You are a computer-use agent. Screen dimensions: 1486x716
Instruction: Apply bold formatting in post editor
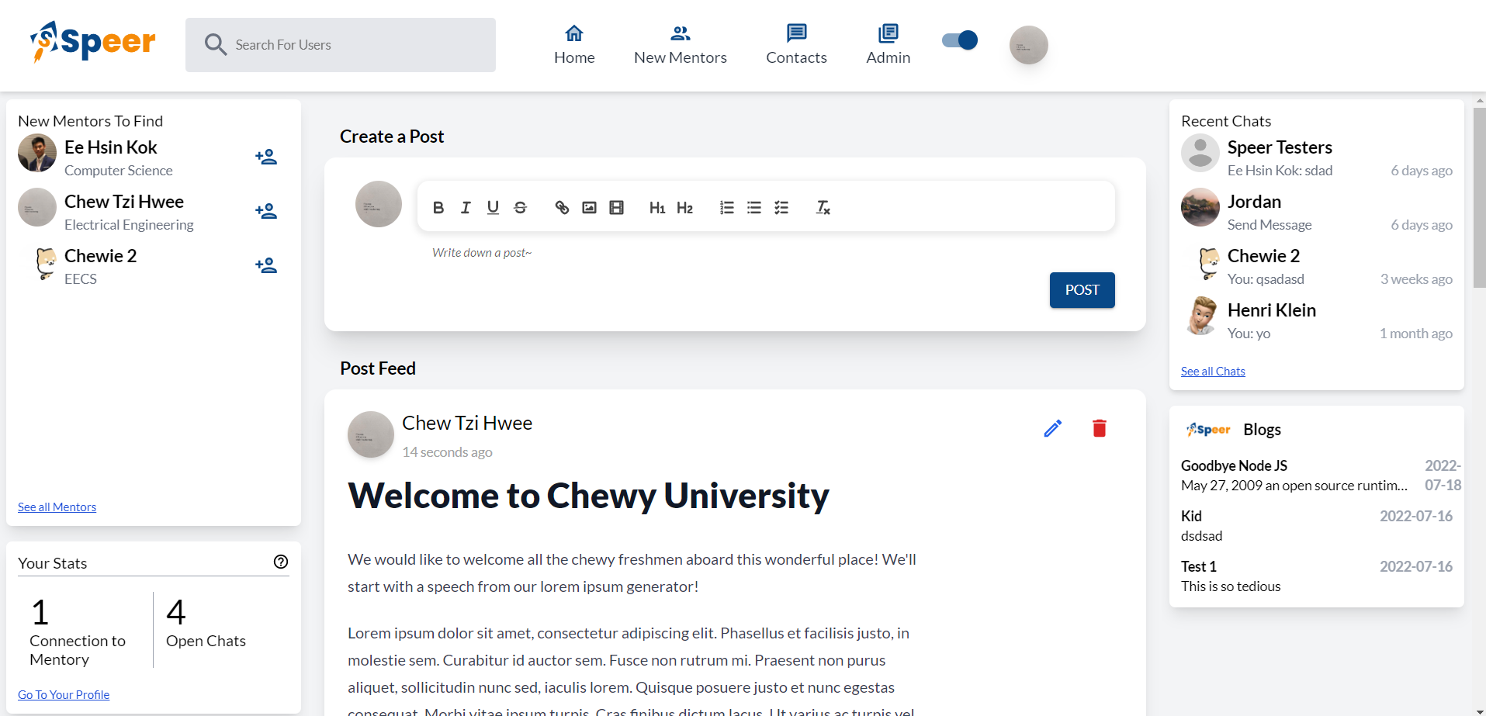pyautogui.click(x=438, y=207)
